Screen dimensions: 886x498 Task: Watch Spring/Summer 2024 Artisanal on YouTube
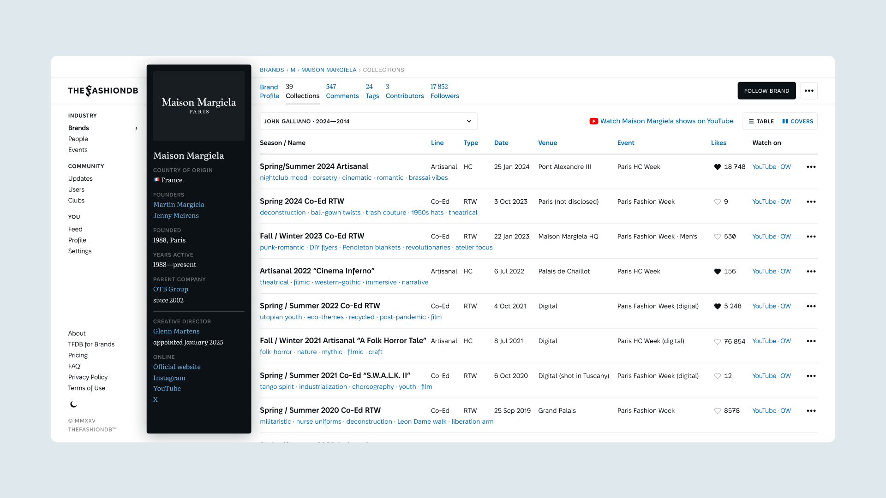click(764, 167)
